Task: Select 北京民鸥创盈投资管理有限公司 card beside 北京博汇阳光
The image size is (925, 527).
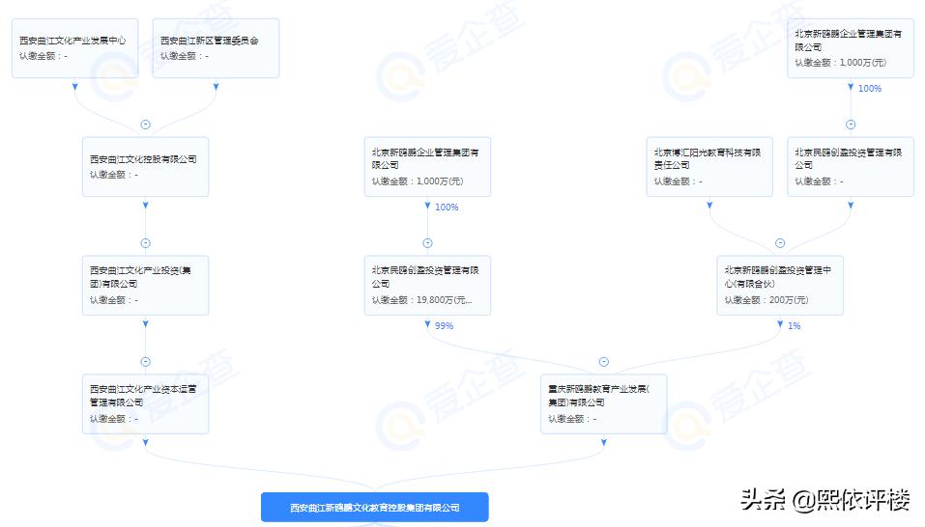Action: (x=851, y=167)
